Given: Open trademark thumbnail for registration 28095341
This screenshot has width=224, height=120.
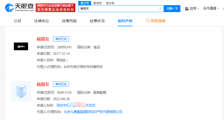Looking at the screenshot, I should pos(21,46).
